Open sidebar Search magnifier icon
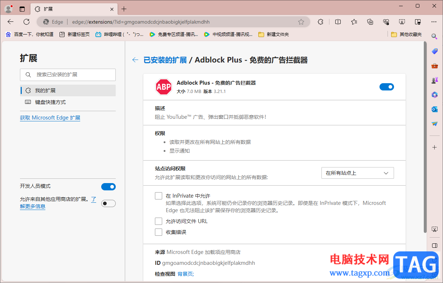Image resolution: width=443 pixels, height=283 pixels. pos(434,36)
